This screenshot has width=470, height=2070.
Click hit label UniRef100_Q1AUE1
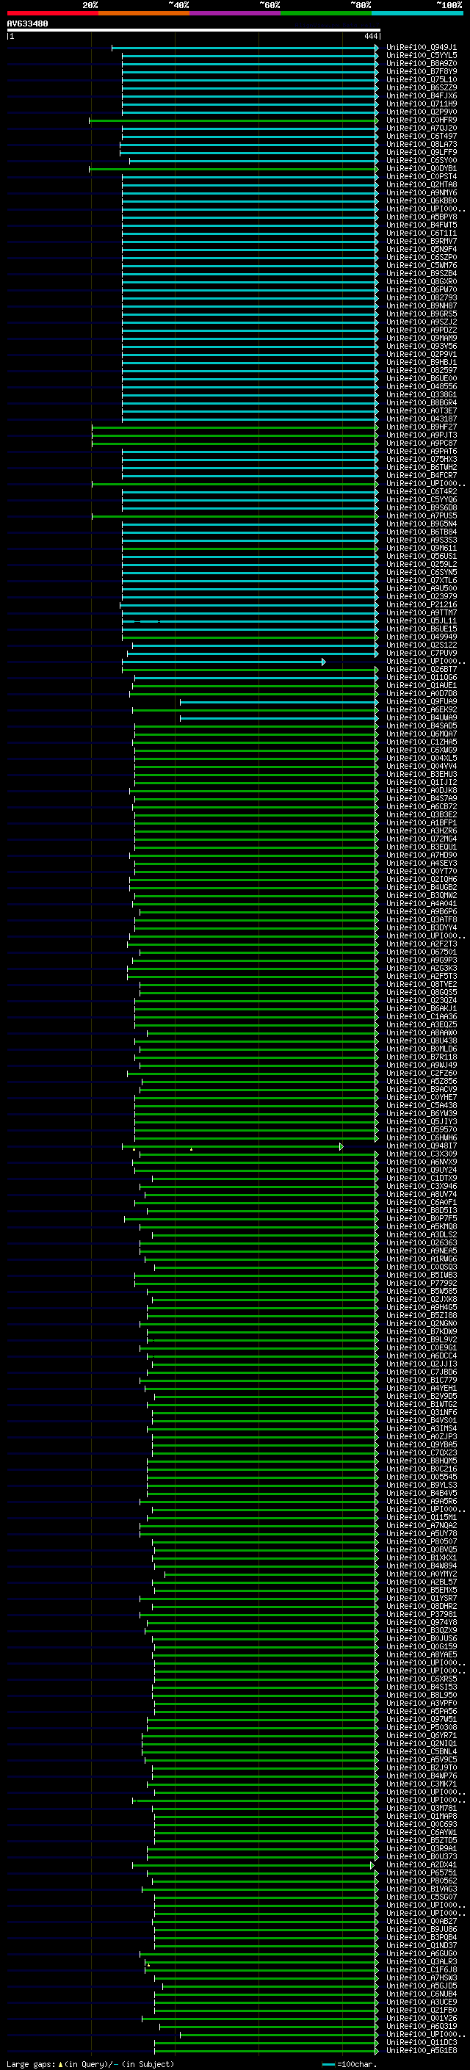(x=421, y=685)
